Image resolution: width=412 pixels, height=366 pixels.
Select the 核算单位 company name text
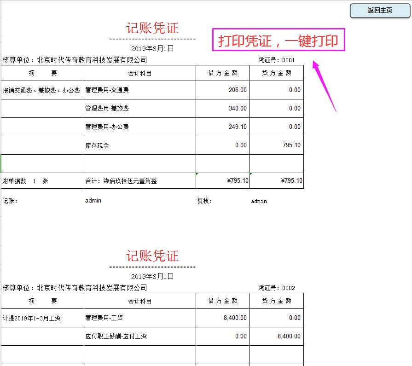(x=74, y=60)
